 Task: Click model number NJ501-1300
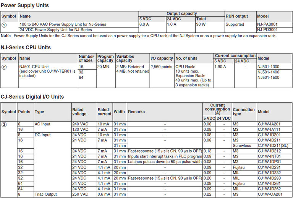tap(269, 67)
